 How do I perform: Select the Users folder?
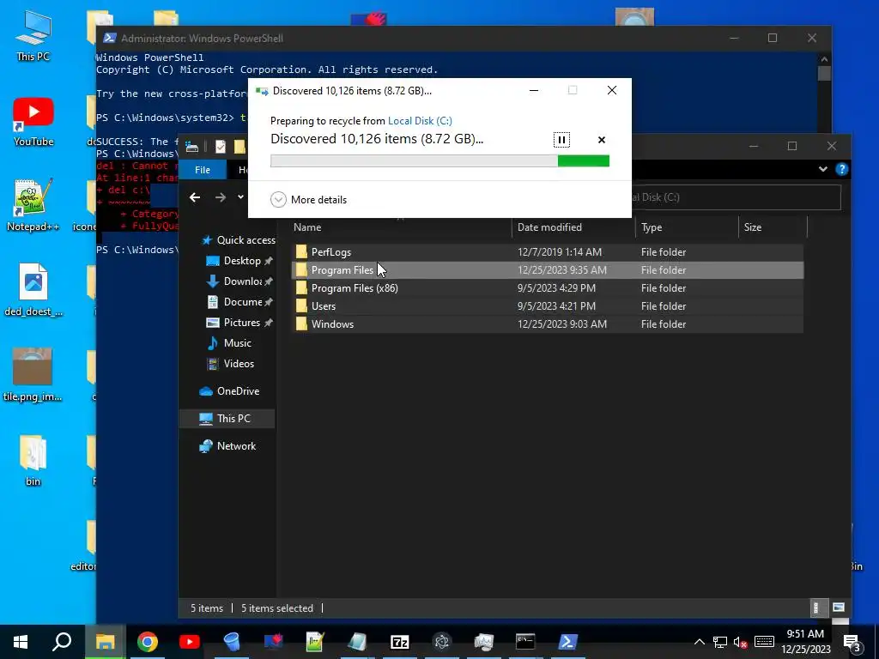click(547, 306)
